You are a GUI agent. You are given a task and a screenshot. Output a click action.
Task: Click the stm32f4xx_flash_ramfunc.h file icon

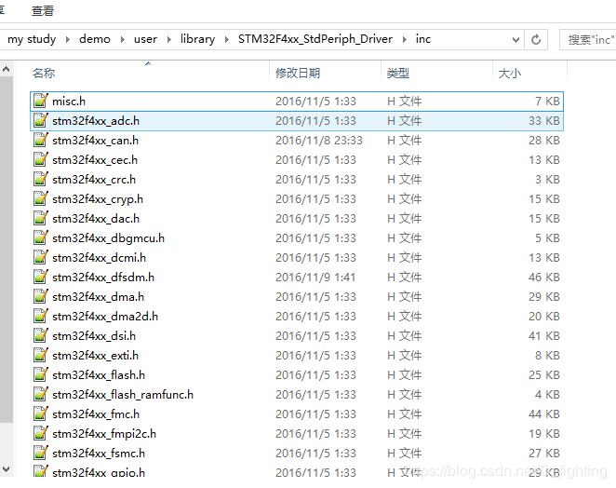click(x=40, y=395)
